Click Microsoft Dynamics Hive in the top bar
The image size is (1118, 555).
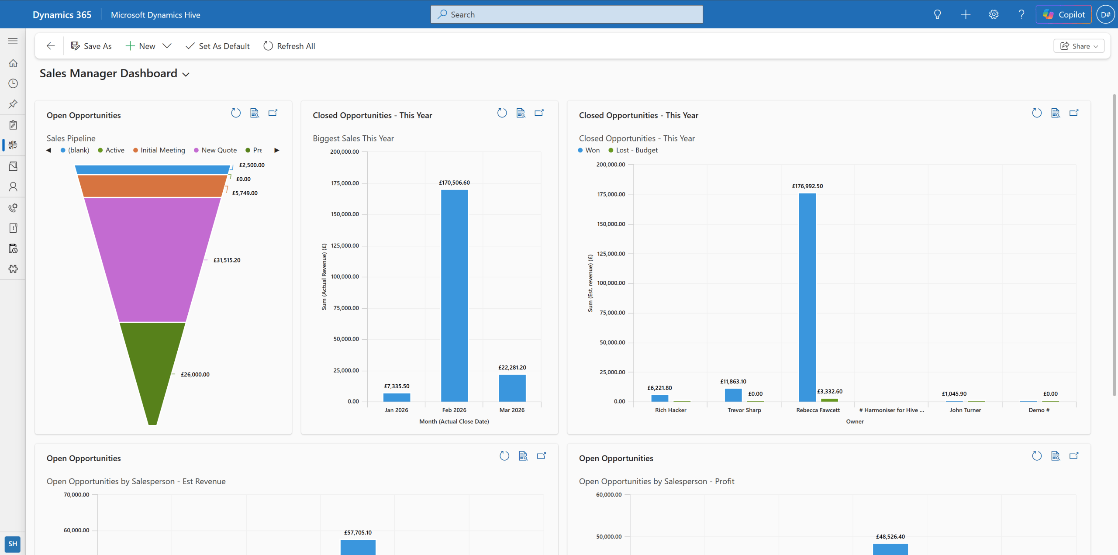pyautogui.click(x=155, y=14)
